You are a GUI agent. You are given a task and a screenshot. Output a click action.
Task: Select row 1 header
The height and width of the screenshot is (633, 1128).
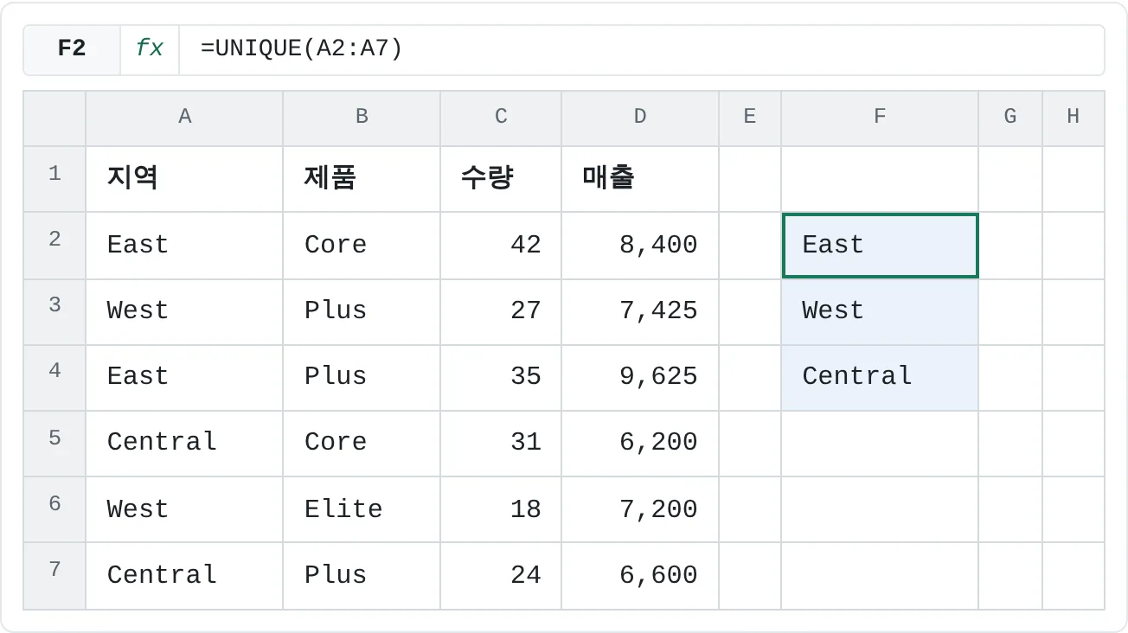[54, 179]
